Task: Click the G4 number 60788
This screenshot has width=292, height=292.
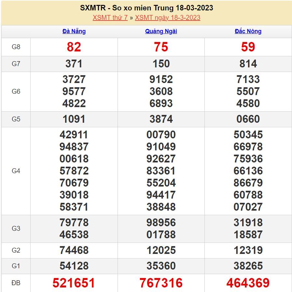Action: click(248, 195)
